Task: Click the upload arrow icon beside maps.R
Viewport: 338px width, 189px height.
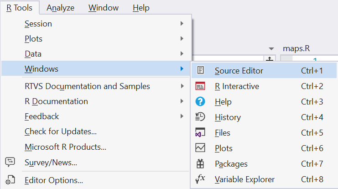Action: [270, 58]
